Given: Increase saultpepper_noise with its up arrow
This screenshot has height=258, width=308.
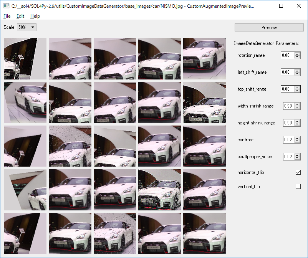Looking at the screenshot, I should tap(297, 155).
